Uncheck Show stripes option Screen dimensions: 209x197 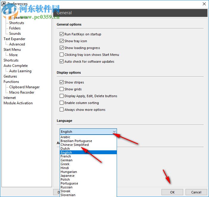[61, 82]
